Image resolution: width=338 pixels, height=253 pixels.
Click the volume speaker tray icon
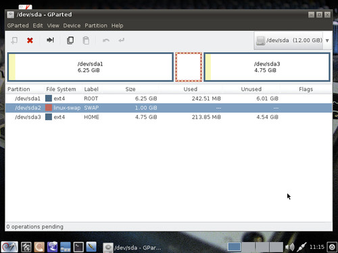tap(289, 247)
